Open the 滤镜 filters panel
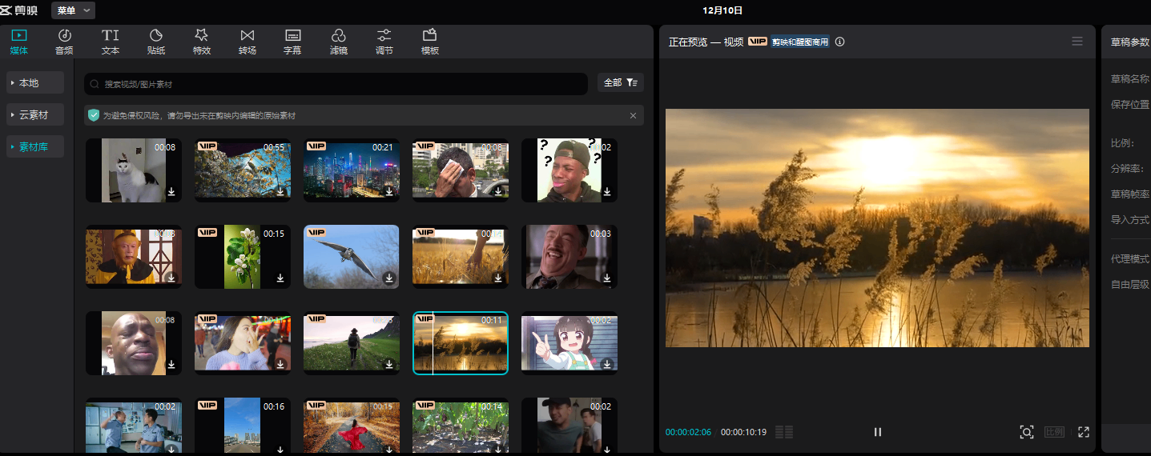This screenshot has height=456, width=1151. [x=339, y=42]
